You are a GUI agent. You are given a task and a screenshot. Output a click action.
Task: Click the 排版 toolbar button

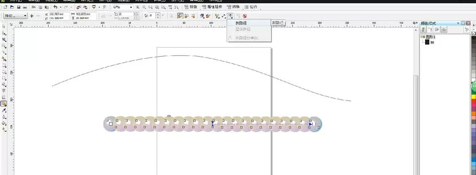click(x=191, y=7)
